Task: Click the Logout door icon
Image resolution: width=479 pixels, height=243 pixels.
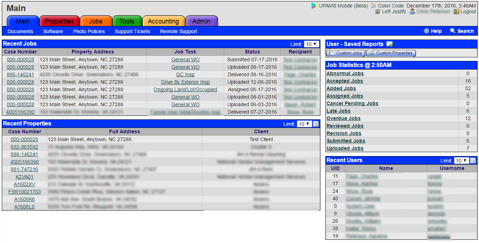Action: coord(456,12)
